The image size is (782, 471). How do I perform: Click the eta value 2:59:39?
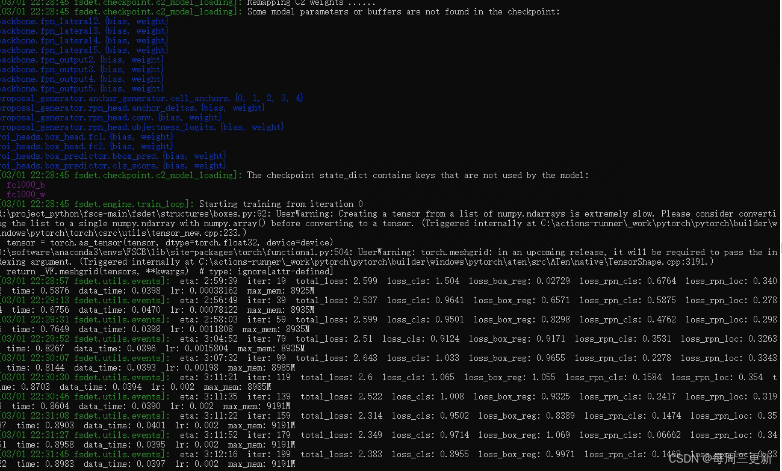(220, 281)
